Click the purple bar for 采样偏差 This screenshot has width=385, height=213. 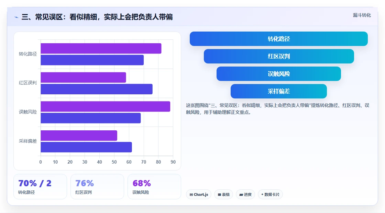(79, 135)
